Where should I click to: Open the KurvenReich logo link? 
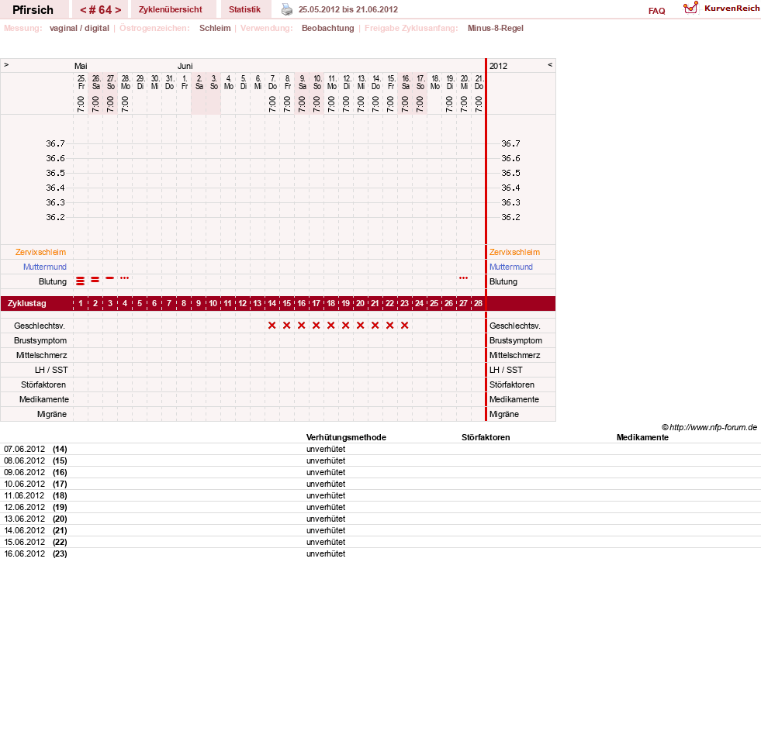coord(721,9)
